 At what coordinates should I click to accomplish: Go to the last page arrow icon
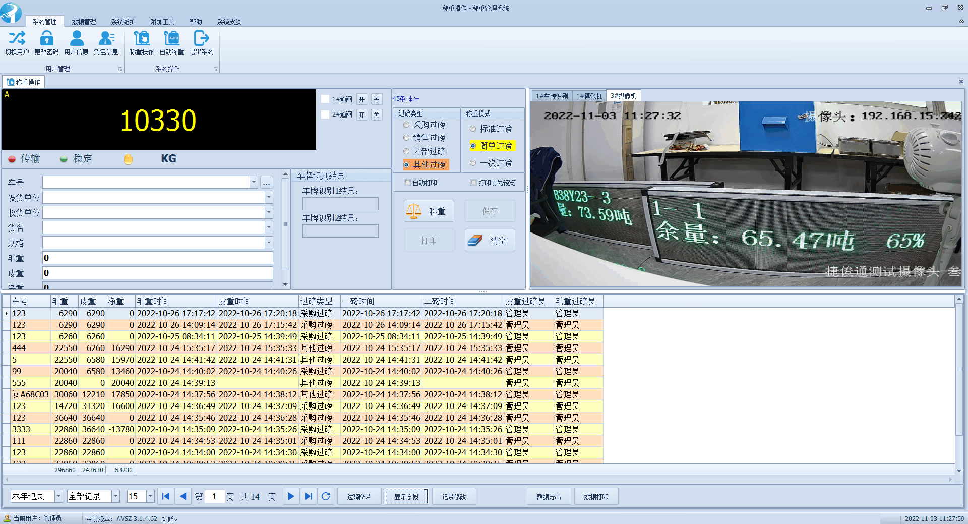point(309,496)
